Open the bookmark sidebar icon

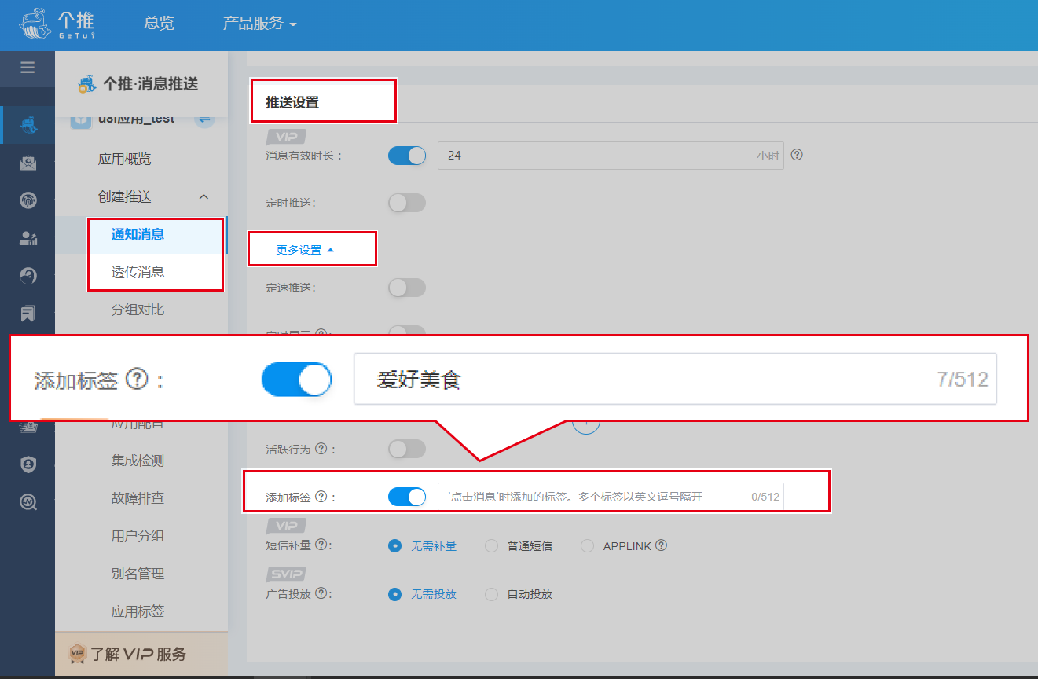[x=28, y=314]
